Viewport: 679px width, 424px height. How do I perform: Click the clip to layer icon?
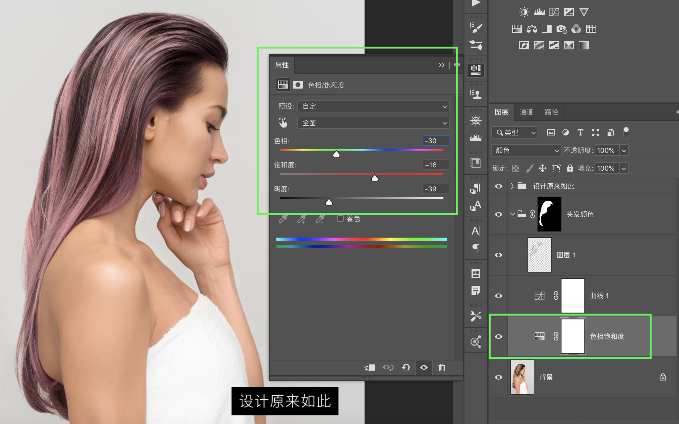(370, 368)
